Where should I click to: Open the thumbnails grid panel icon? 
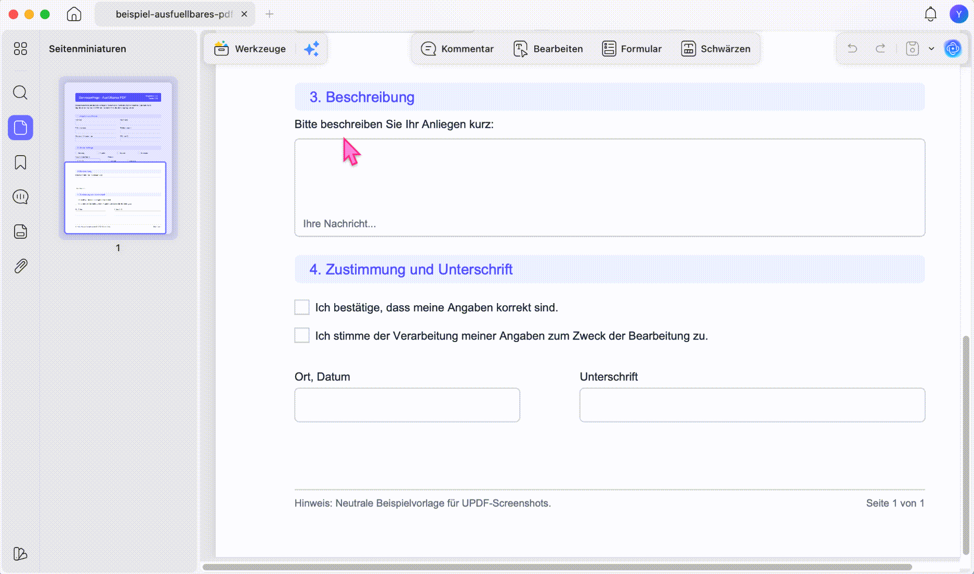20,49
